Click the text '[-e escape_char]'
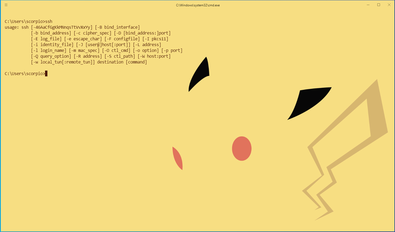395x232 pixels. tap(83, 39)
